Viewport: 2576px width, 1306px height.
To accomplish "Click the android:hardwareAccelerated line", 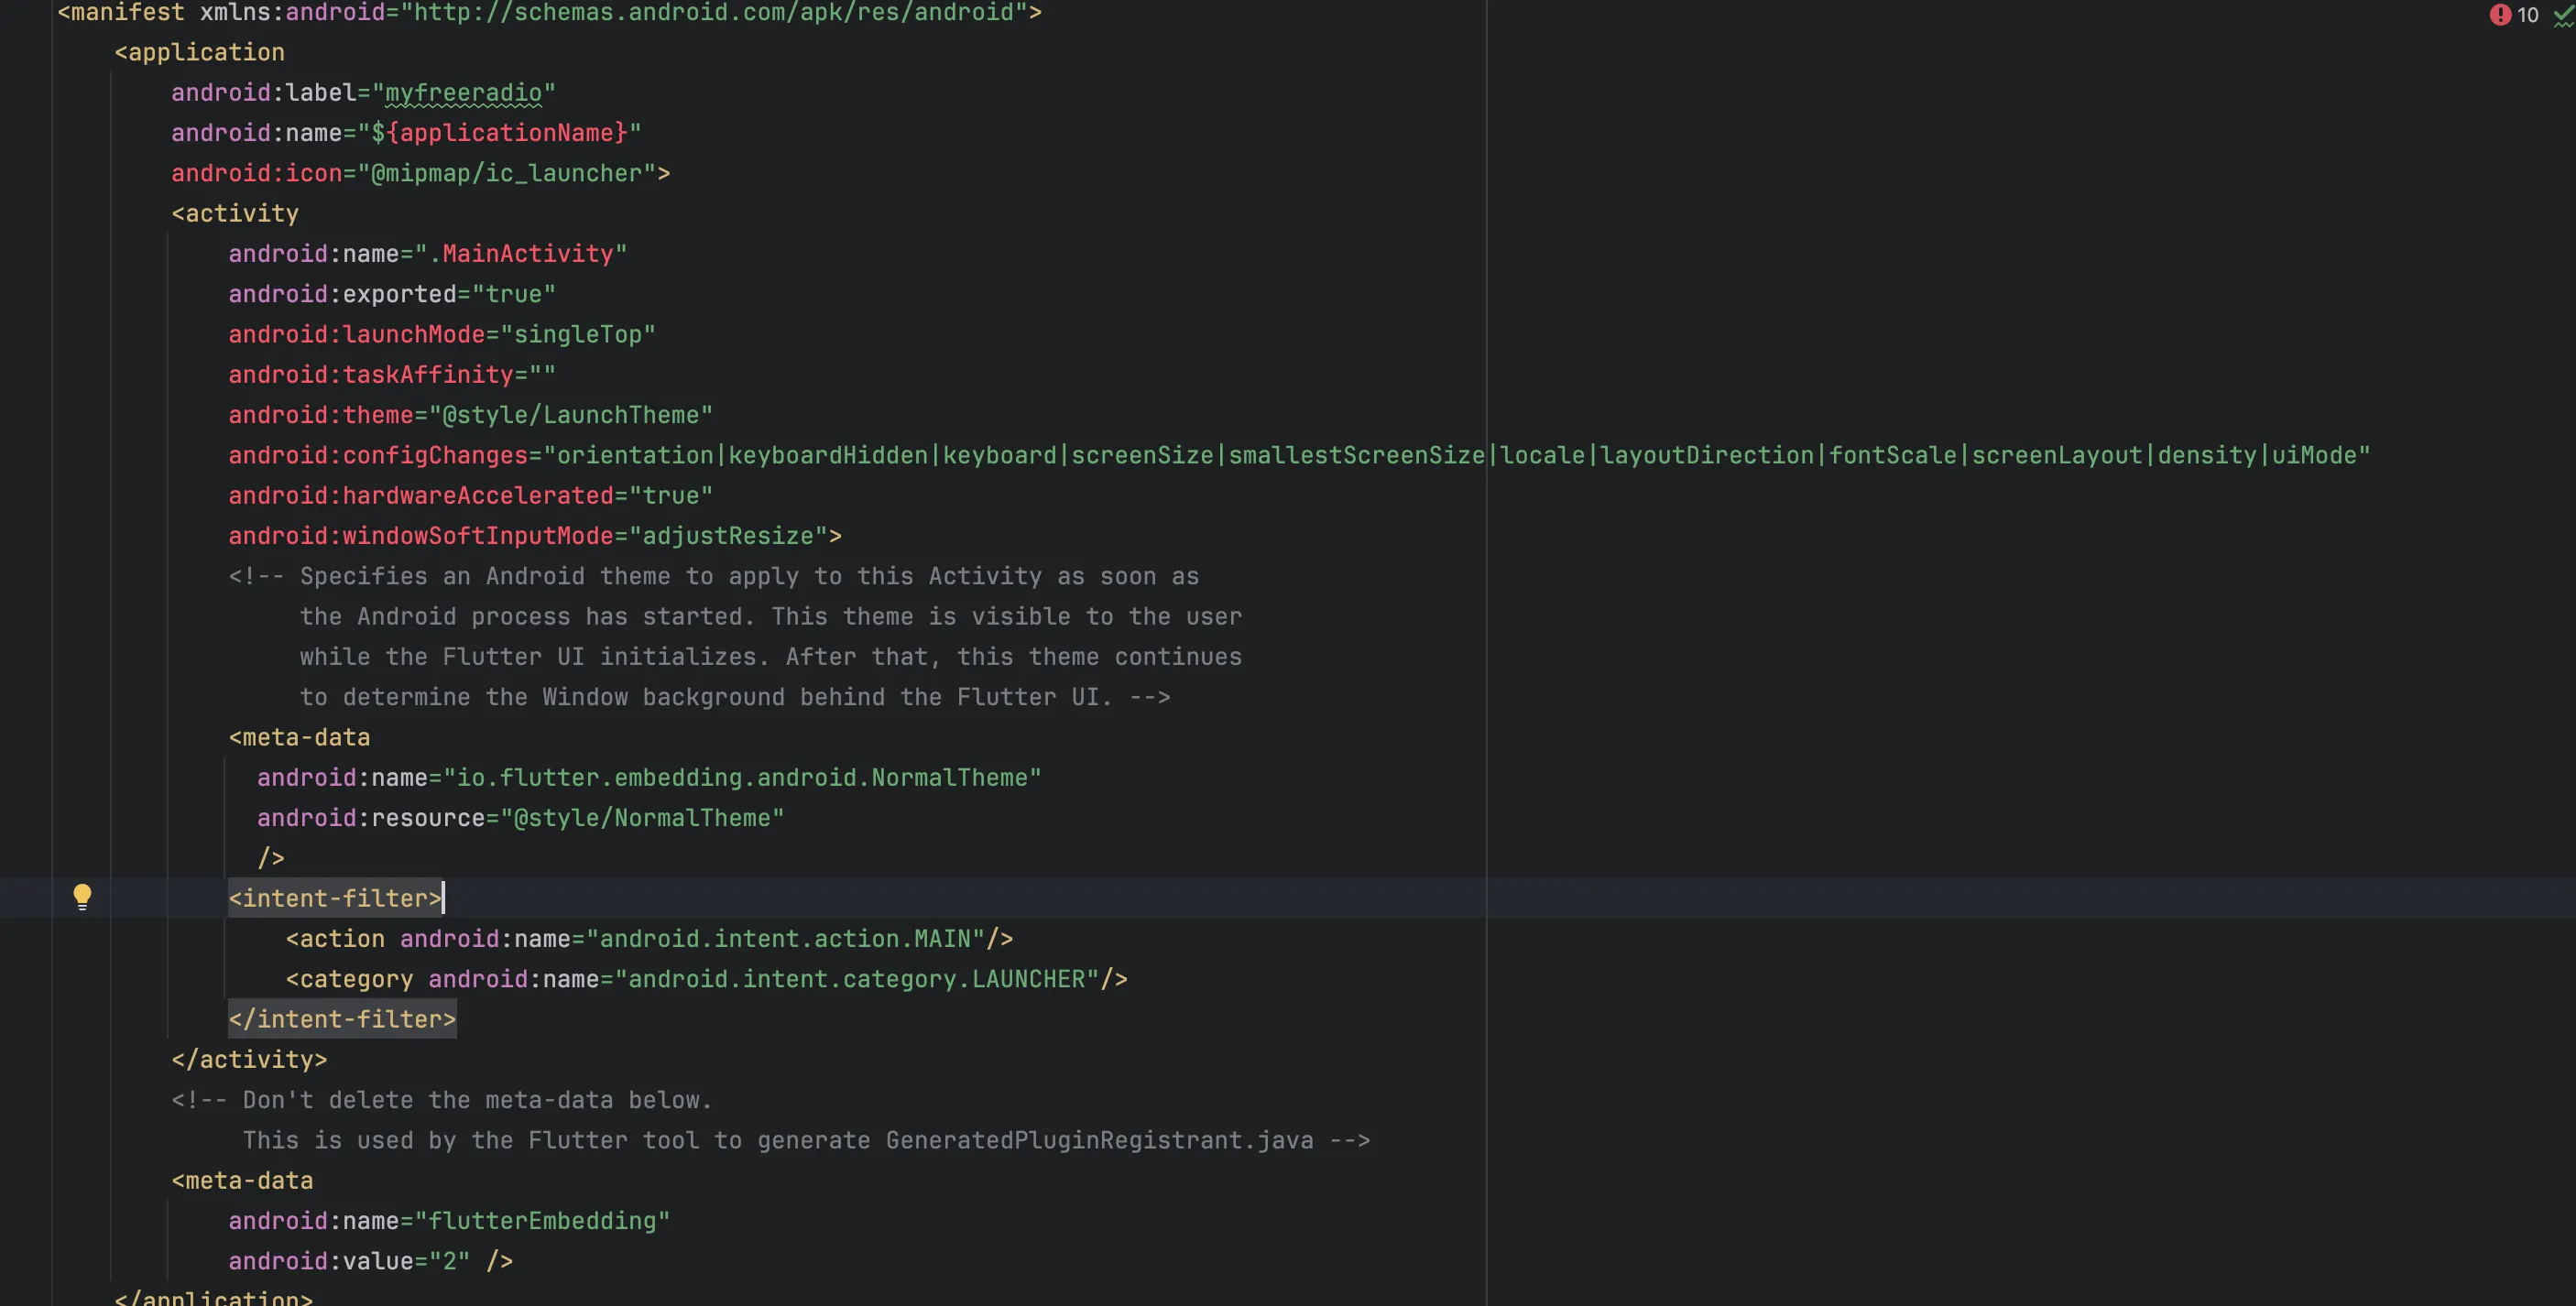I will [x=470, y=496].
